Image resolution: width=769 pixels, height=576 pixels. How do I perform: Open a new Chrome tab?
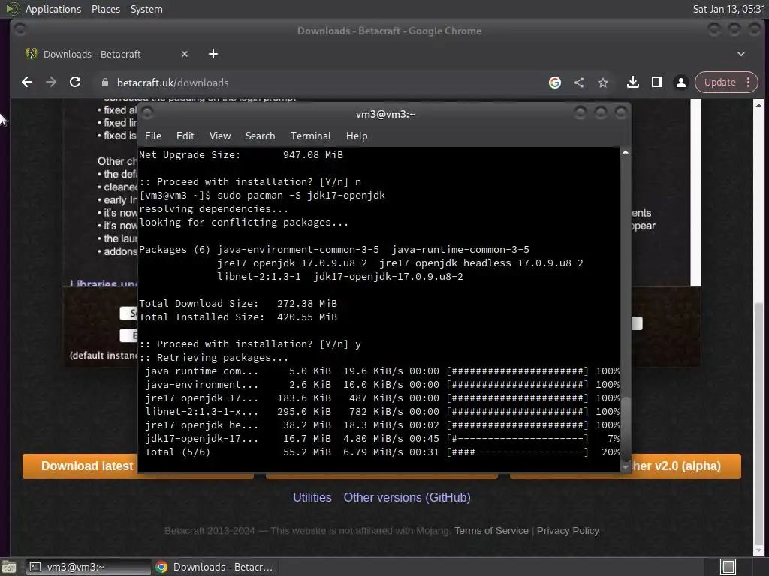(x=213, y=54)
